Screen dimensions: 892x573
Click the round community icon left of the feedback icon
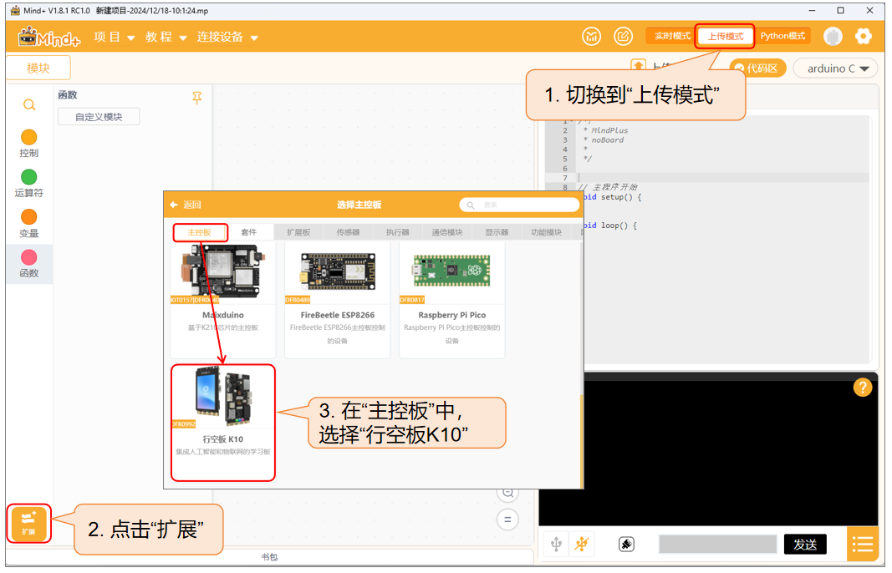coord(592,37)
